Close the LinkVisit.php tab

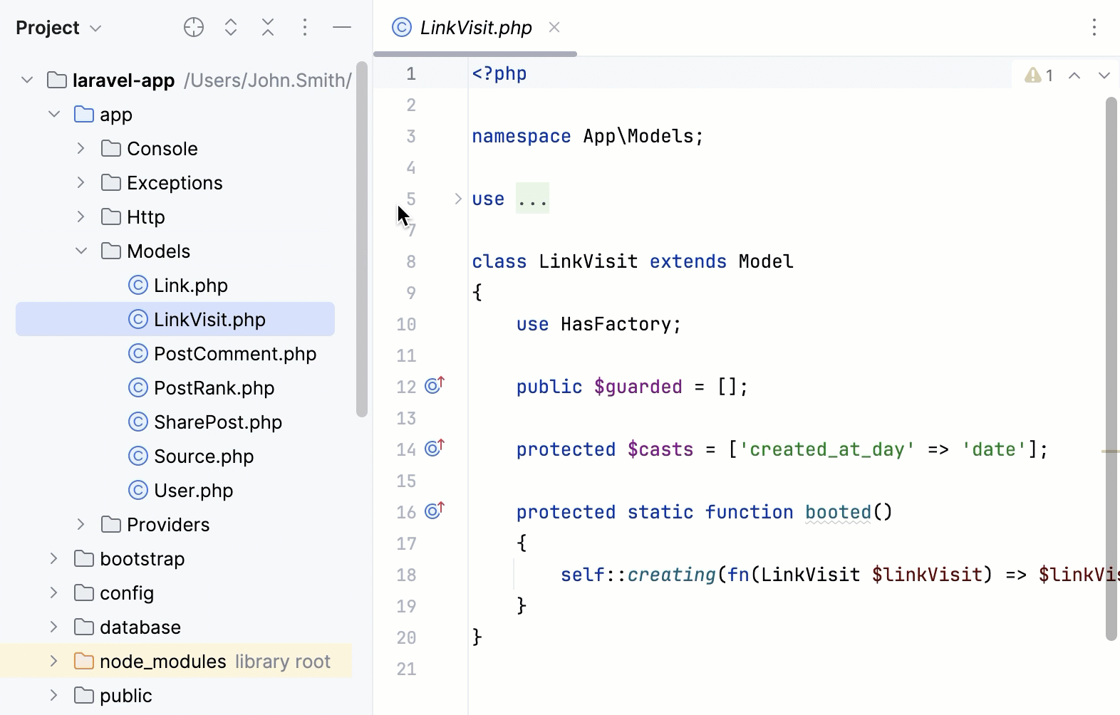coord(554,28)
